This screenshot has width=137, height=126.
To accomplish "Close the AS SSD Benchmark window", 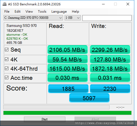I will pos(128,4).
